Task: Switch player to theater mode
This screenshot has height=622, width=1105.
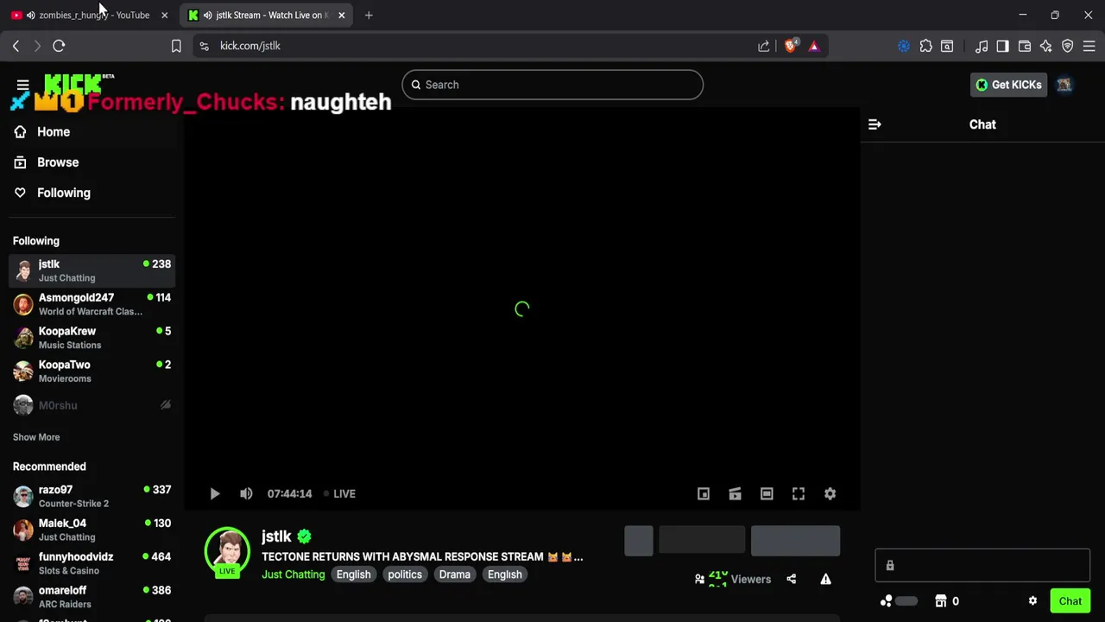Action: pos(767,493)
